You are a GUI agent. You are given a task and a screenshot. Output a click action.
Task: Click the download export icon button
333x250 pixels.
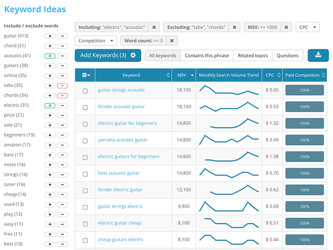pos(318,55)
